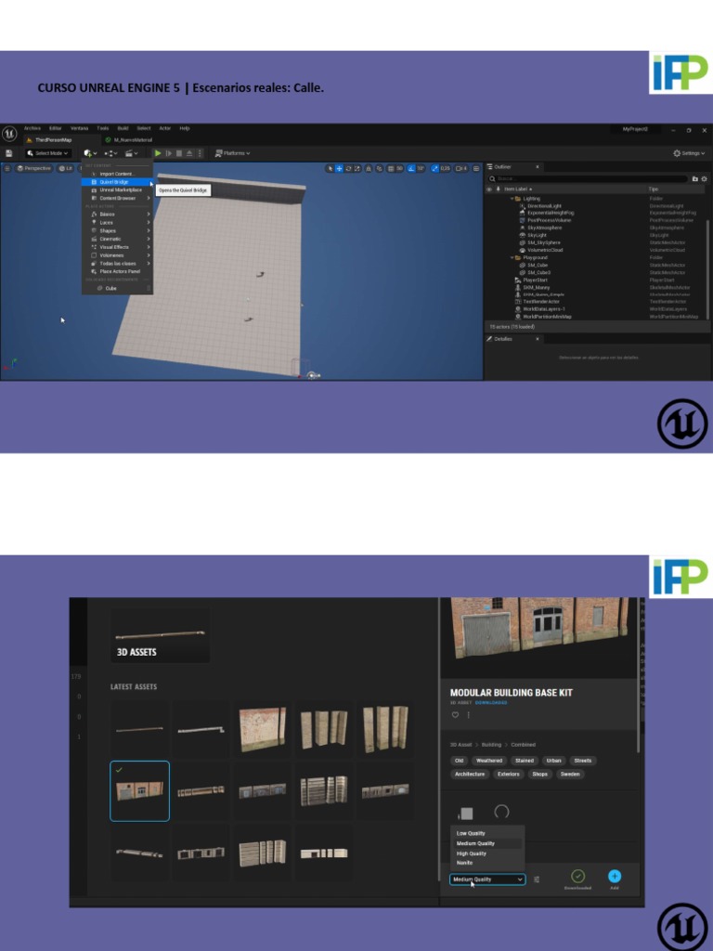Click the green Play button
713x951 pixels.
158,153
